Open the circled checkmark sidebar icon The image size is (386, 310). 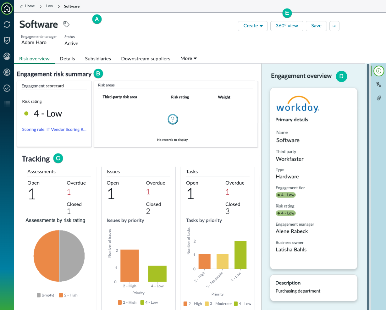pos(7,88)
